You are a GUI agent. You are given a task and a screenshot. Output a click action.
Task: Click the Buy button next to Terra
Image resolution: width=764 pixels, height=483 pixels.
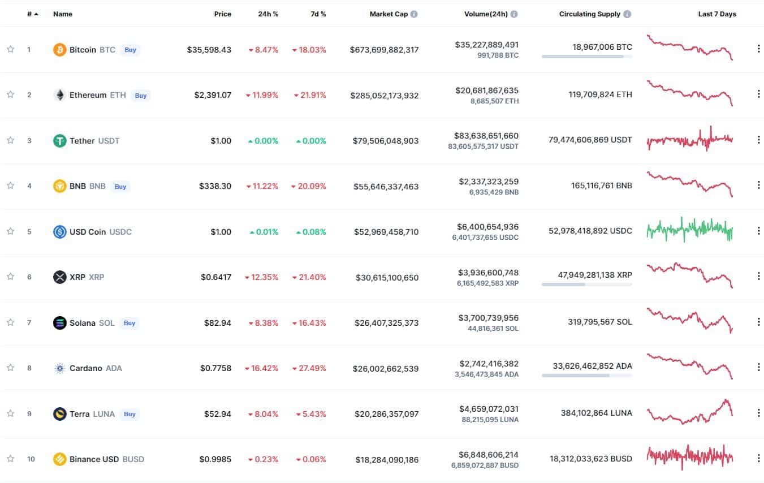[x=130, y=414]
